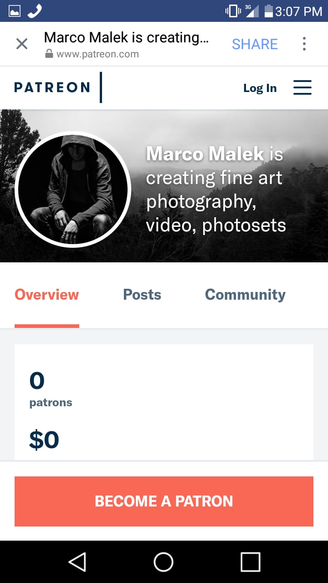Screen dimensions: 328x583
Task: Click the Log In link
Action: [x=260, y=88]
